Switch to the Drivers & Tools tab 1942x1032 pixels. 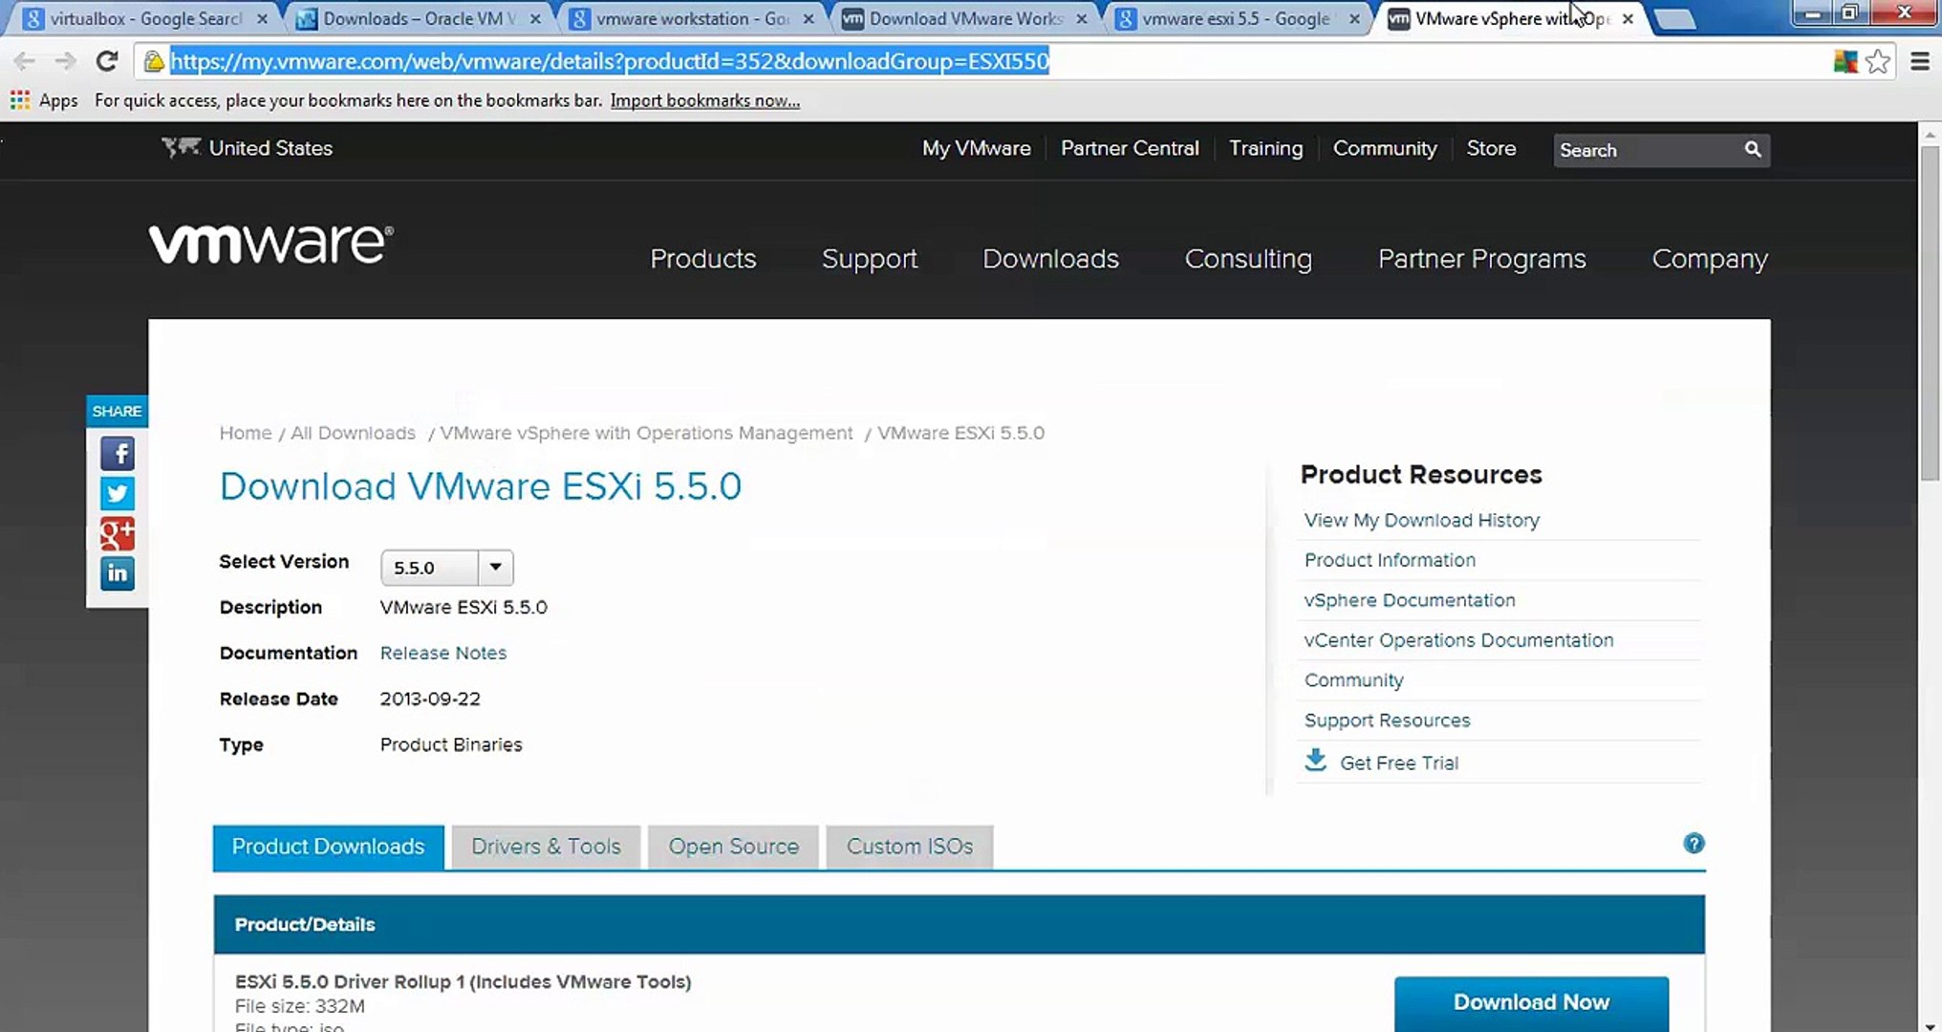tap(546, 847)
